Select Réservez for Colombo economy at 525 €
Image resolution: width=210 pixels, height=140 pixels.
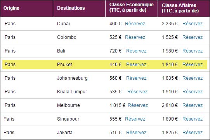point(135,37)
